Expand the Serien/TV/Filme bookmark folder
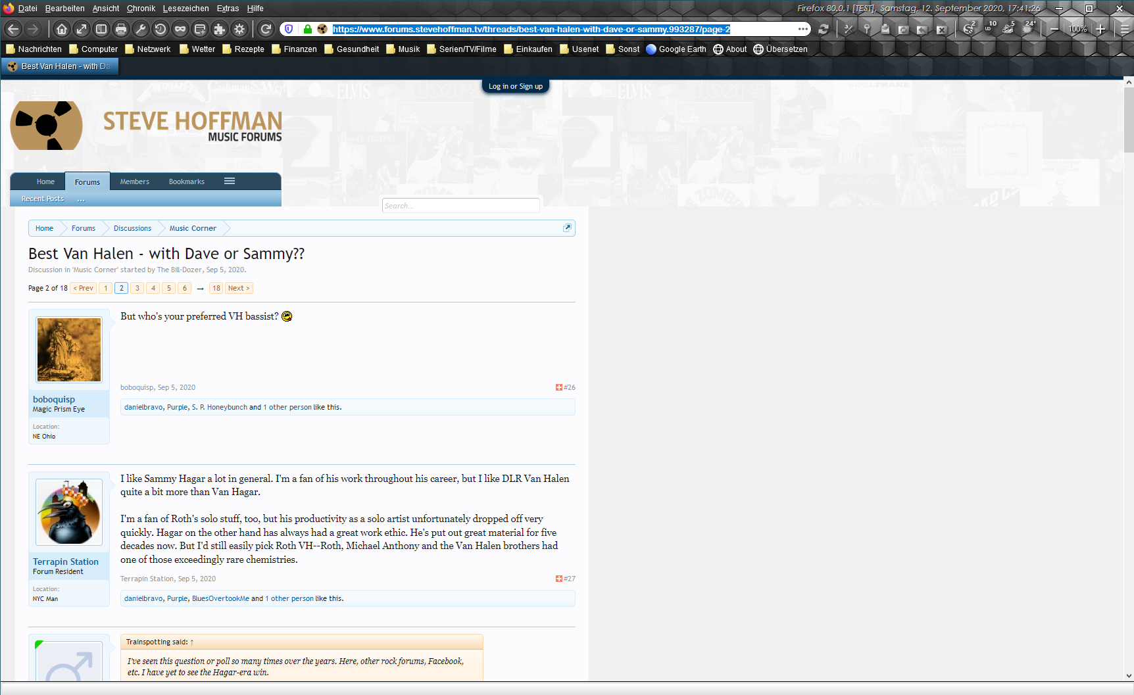This screenshot has width=1134, height=695. pos(462,49)
